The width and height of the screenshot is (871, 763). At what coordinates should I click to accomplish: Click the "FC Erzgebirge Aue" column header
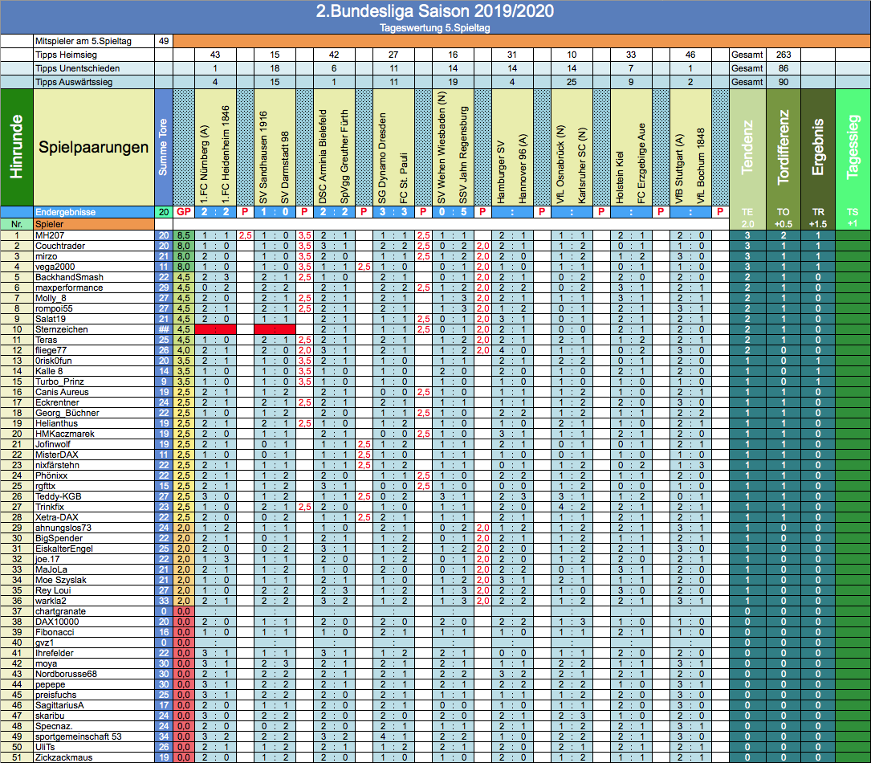pyautogui.click(x=641, y=163)
